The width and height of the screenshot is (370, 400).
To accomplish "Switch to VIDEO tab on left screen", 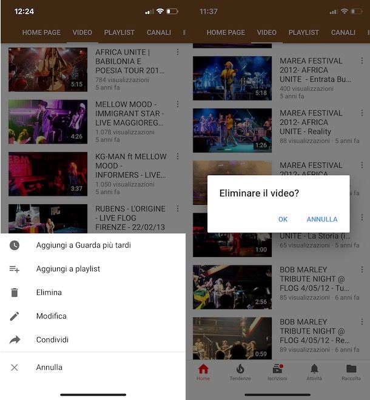I will point(82,33).
